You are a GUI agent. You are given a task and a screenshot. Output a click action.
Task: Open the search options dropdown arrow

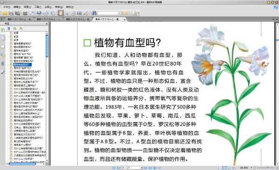point(139,13)
